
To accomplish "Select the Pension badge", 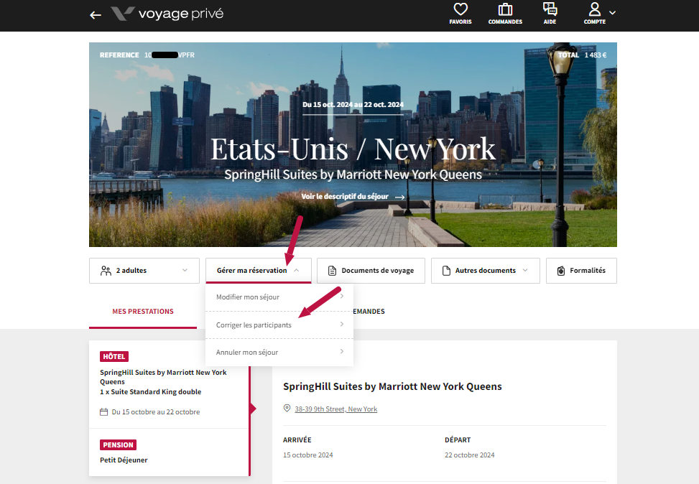I will point(118,445).
